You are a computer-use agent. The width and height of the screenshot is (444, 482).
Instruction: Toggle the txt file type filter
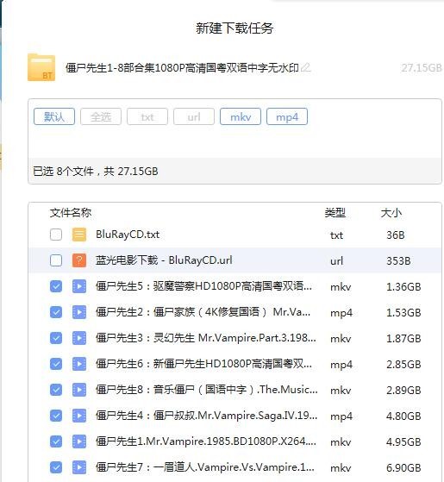(147, 116)
